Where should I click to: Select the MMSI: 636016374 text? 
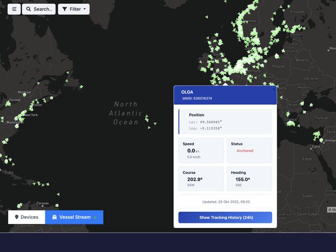pos(197,99)
